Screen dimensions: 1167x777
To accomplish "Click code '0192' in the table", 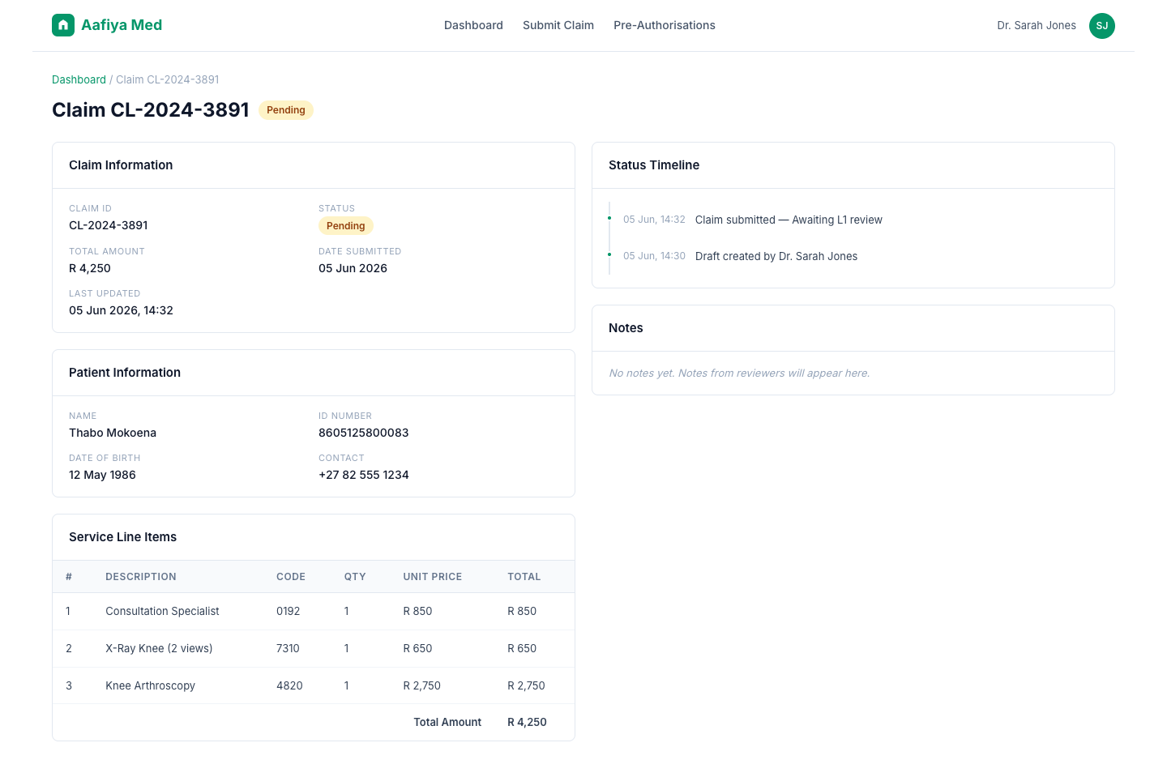I will (x=288, y=611).
